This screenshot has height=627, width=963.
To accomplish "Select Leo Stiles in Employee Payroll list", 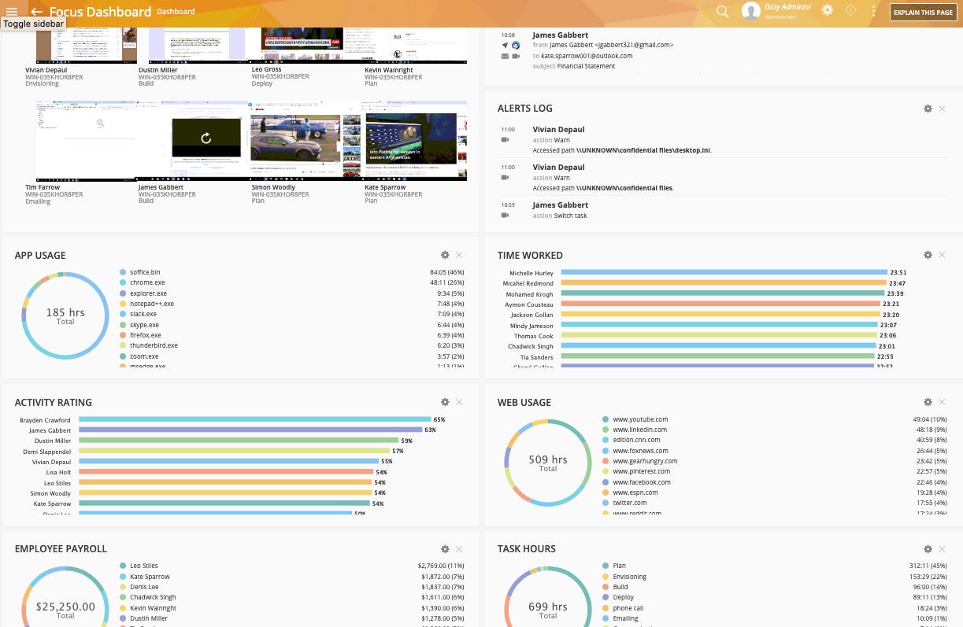I will 144,566.
